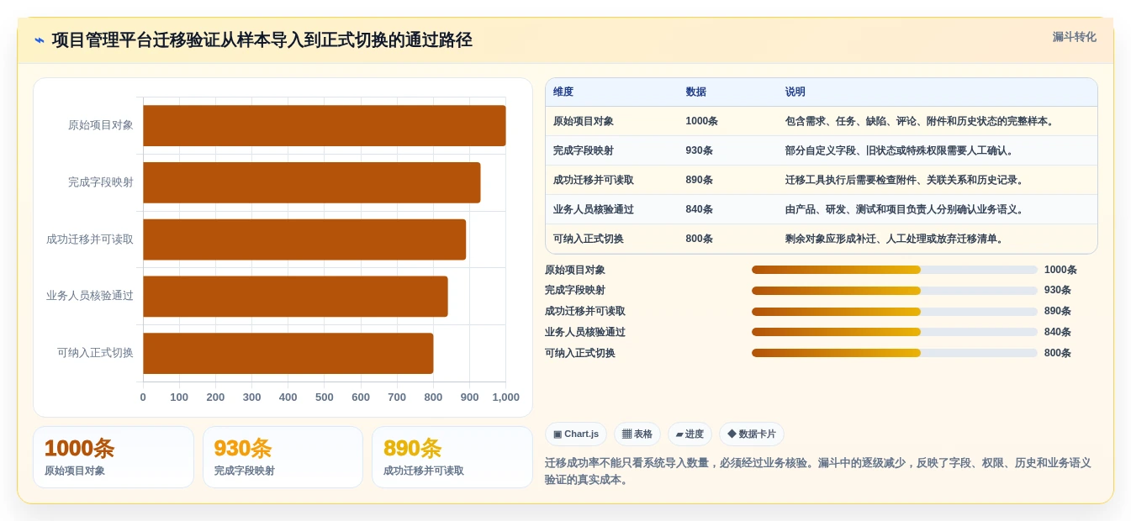Click the 可纳入正式切换 bar in the chart
Screen dimensions: 1131x521
click(288, 353)
